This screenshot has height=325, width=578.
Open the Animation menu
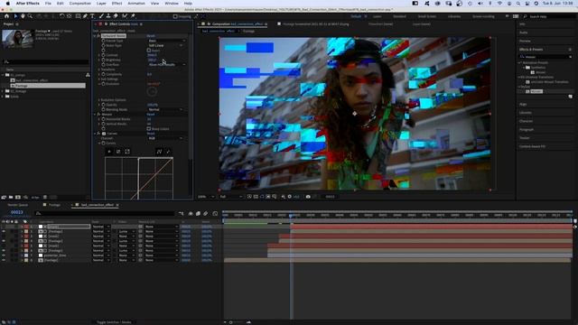136,4
